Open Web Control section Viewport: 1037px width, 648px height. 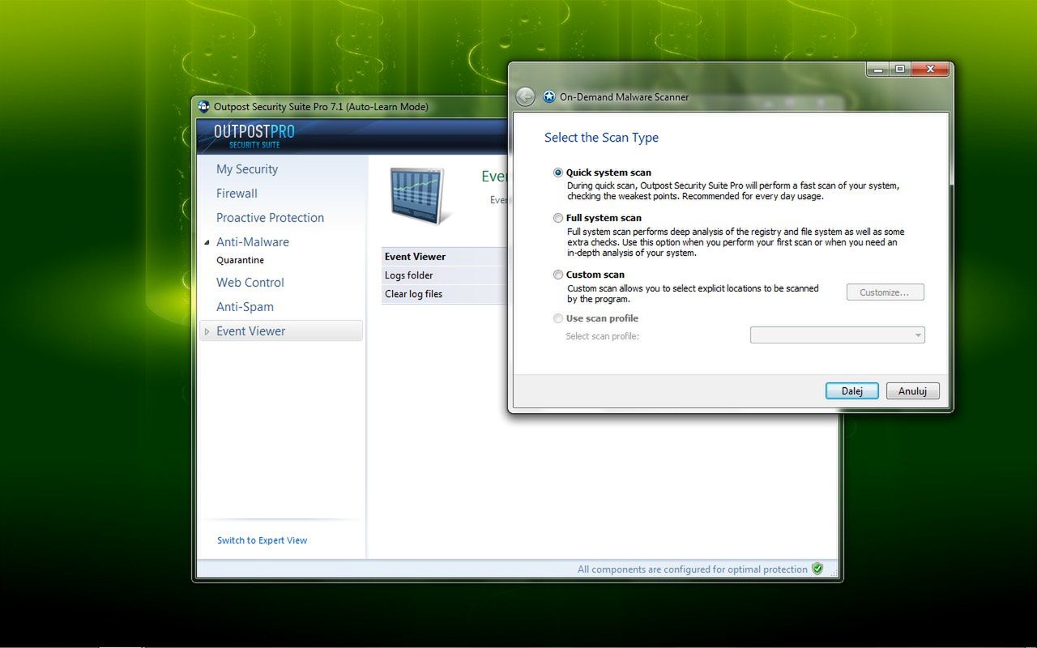(250, 283)
